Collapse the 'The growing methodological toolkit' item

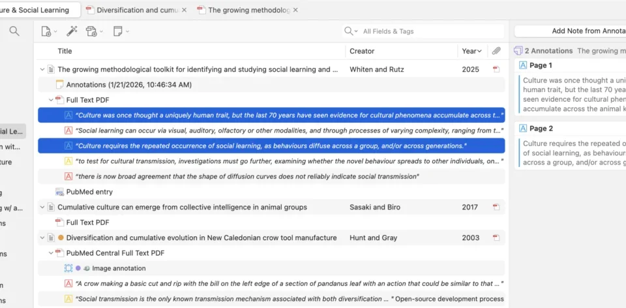pos(42,69)
